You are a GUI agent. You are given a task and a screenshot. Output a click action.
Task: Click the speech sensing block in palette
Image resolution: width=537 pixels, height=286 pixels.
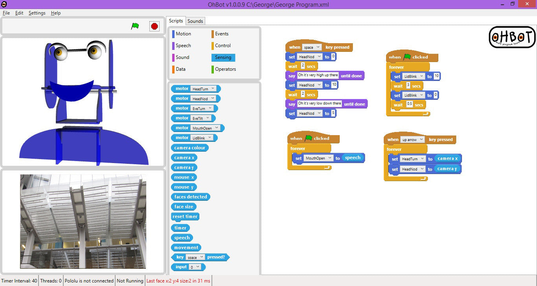pyautogui.click(x=182, y=238)
